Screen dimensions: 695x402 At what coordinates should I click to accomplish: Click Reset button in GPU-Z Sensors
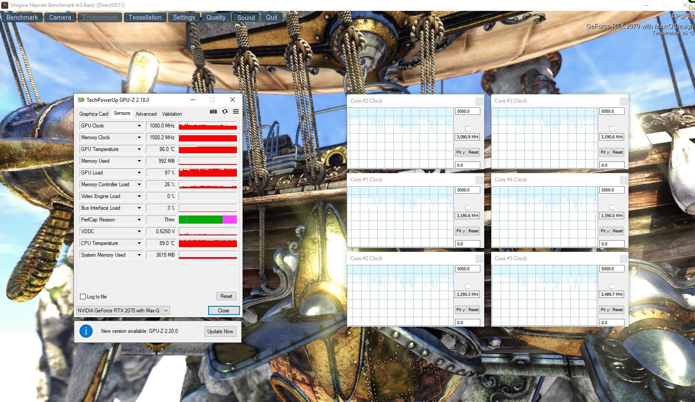[x=226, y=296]
